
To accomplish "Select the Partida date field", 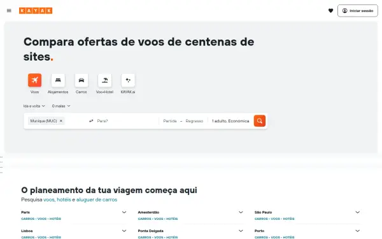I will click(x=170, y=121).
